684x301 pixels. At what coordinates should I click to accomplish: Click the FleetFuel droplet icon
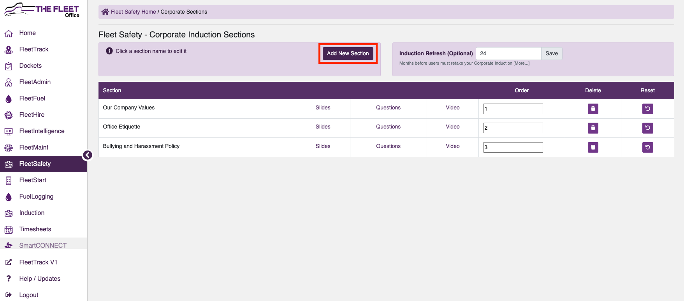(x=9, y=99)
